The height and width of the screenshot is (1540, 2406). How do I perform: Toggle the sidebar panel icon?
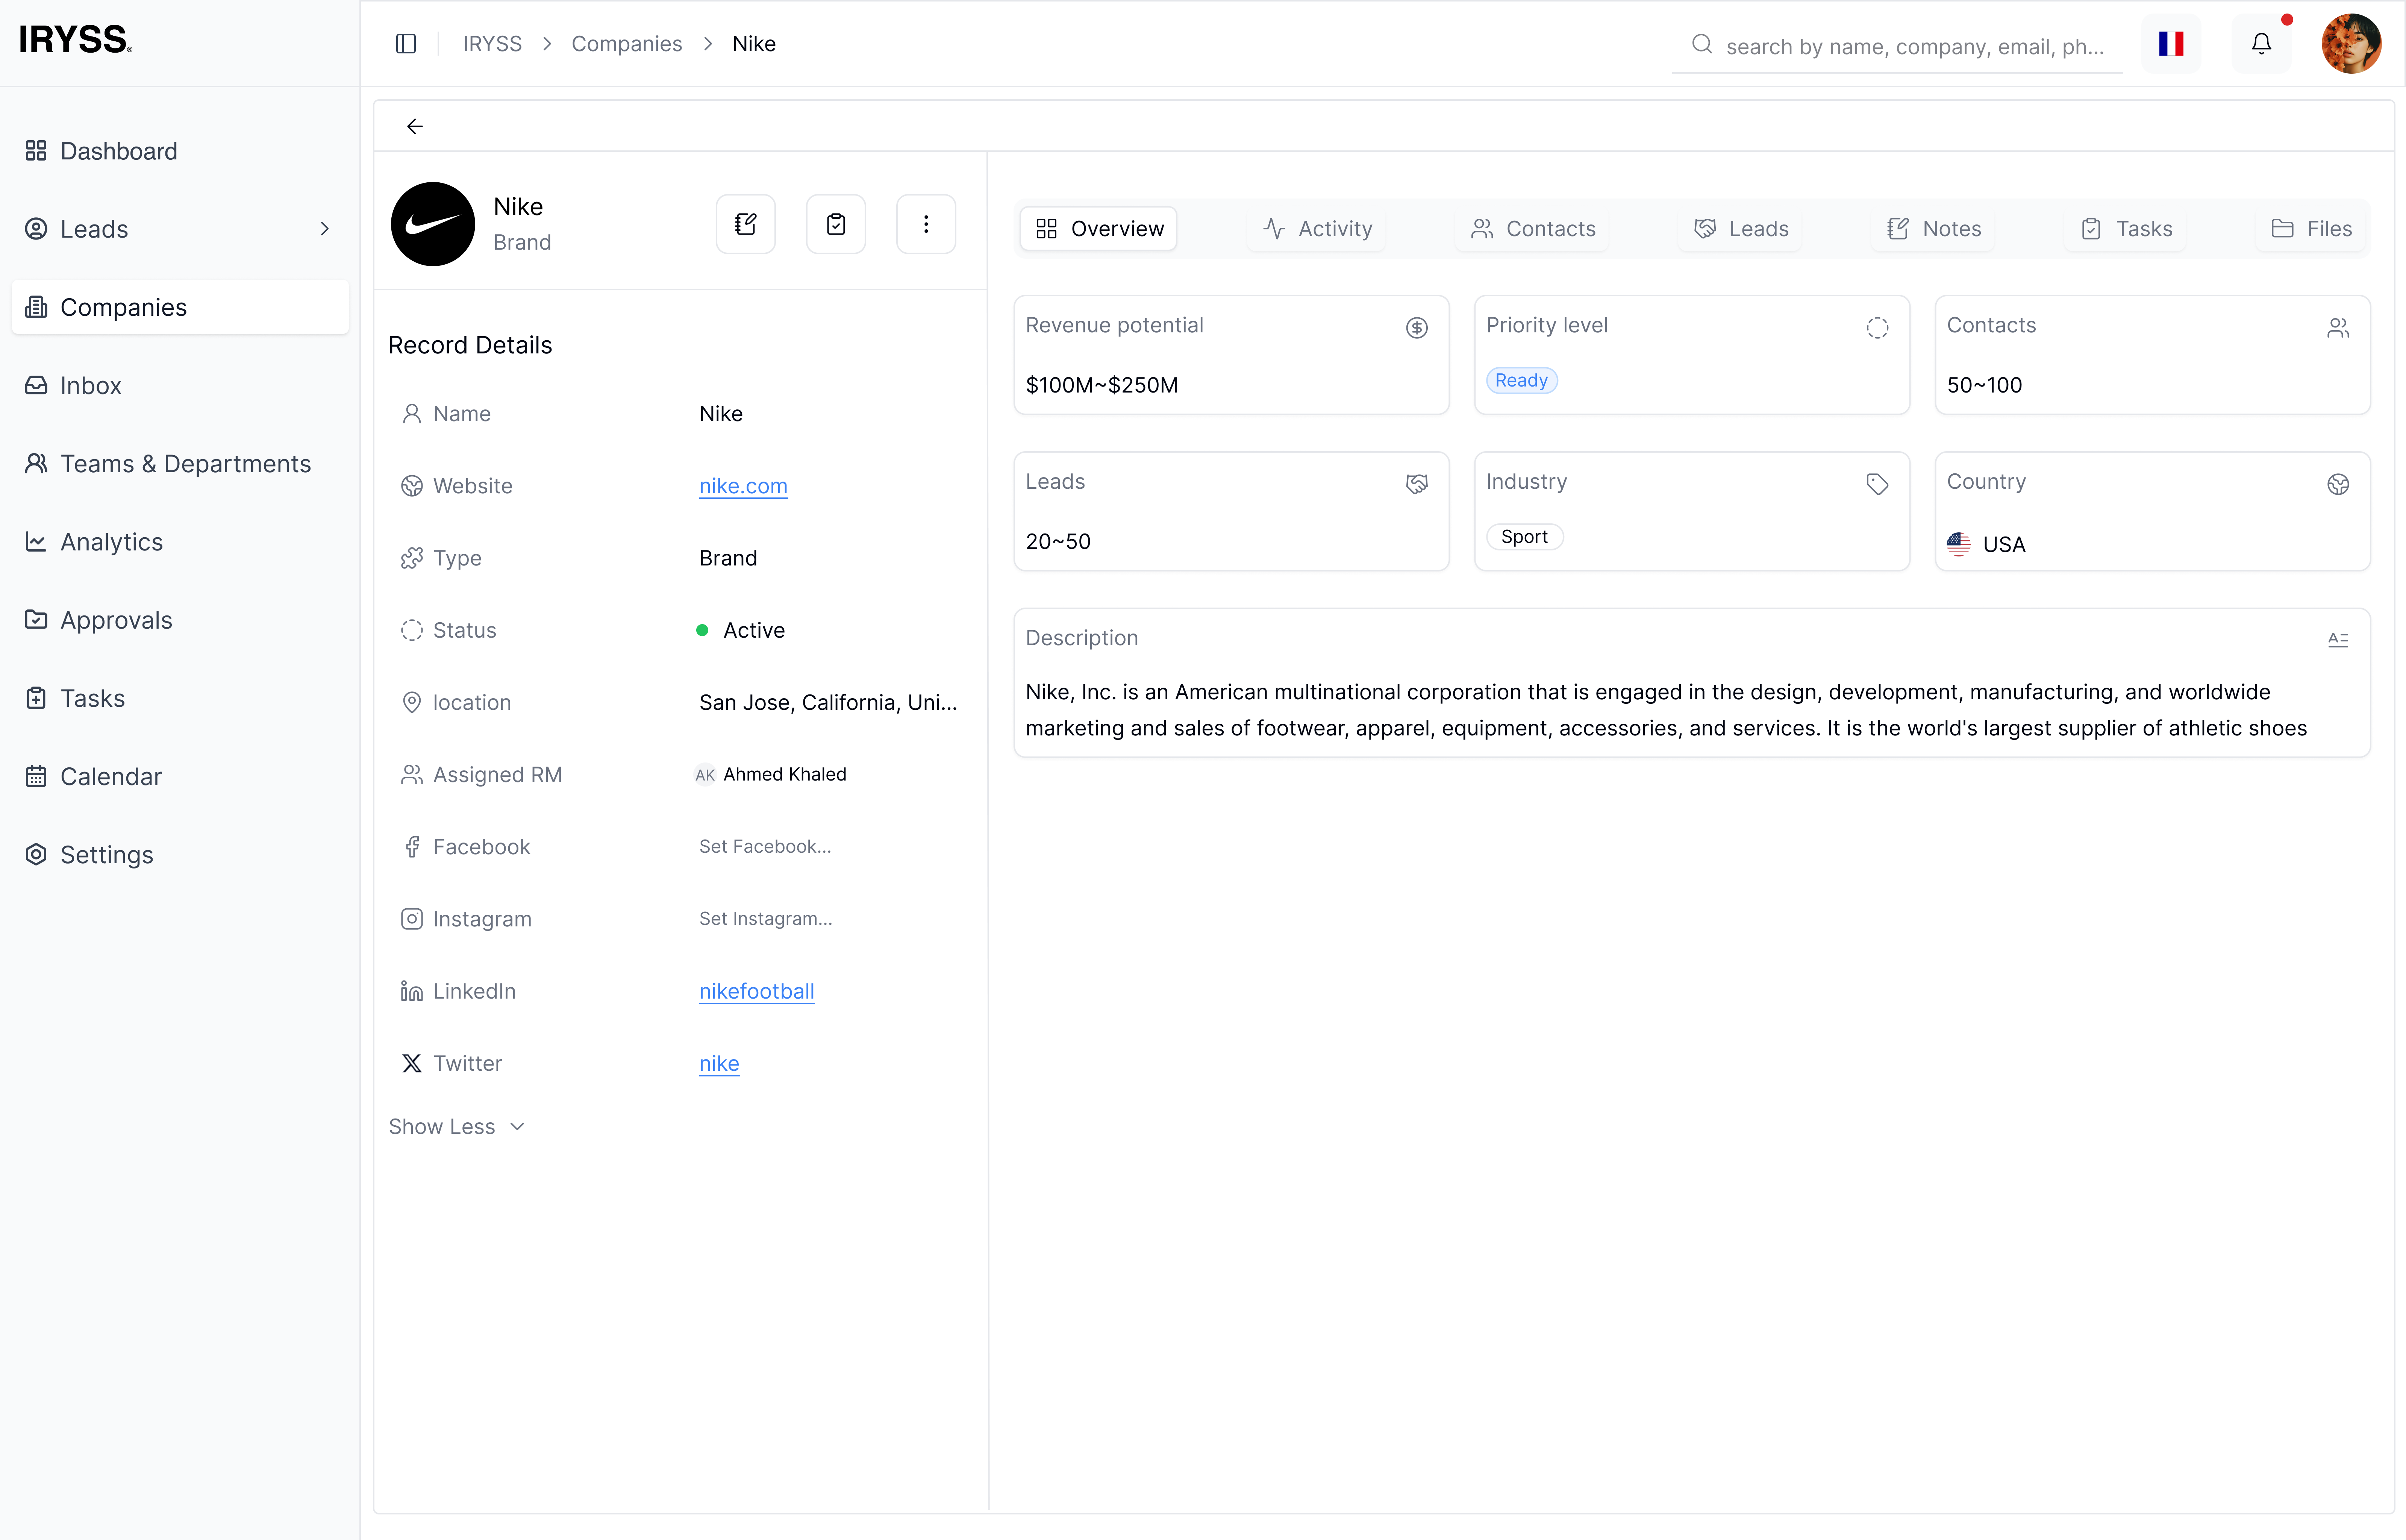coord(406,44)
